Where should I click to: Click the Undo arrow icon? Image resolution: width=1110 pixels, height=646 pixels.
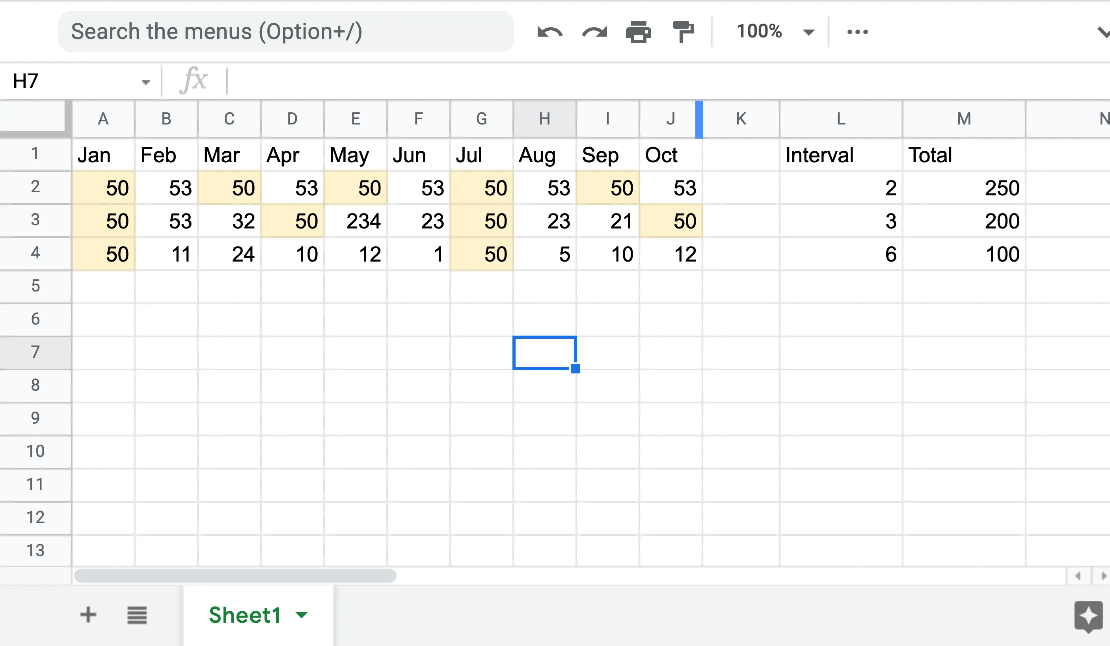[550, 32]
